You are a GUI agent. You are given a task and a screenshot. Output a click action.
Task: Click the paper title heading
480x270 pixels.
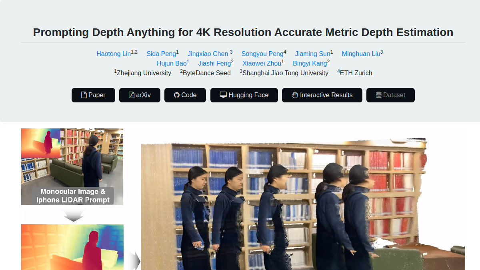(243, 32)
